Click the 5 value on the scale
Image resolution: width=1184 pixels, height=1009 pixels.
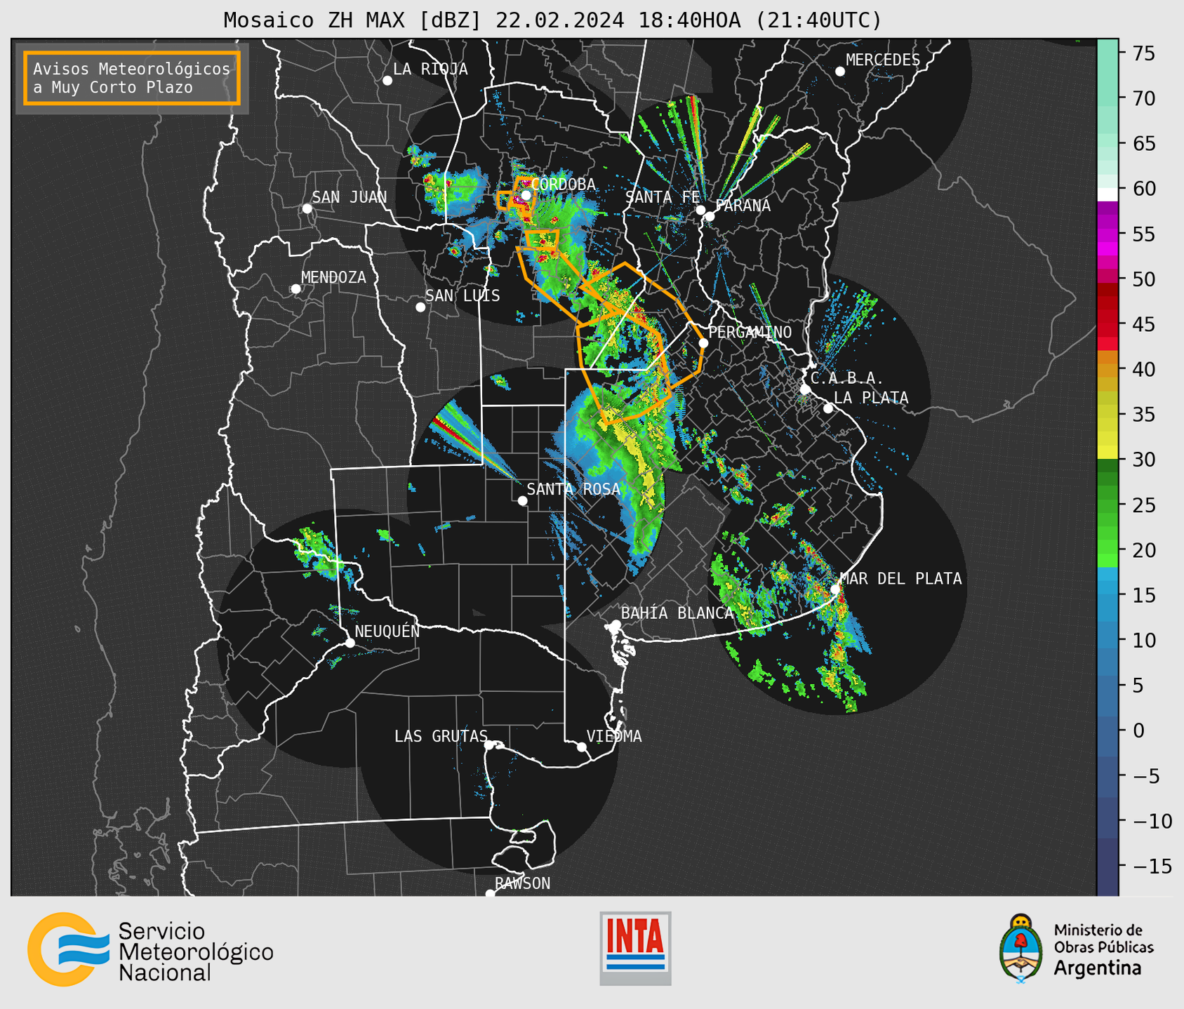tap(1138, 686)
